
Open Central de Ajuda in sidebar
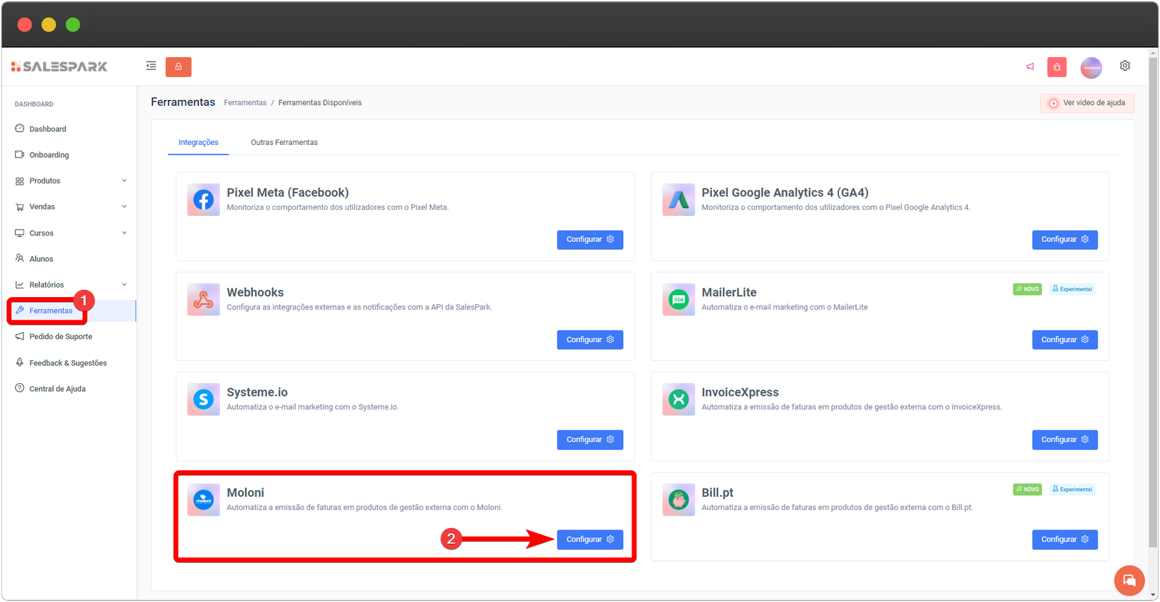click(57, 389)
